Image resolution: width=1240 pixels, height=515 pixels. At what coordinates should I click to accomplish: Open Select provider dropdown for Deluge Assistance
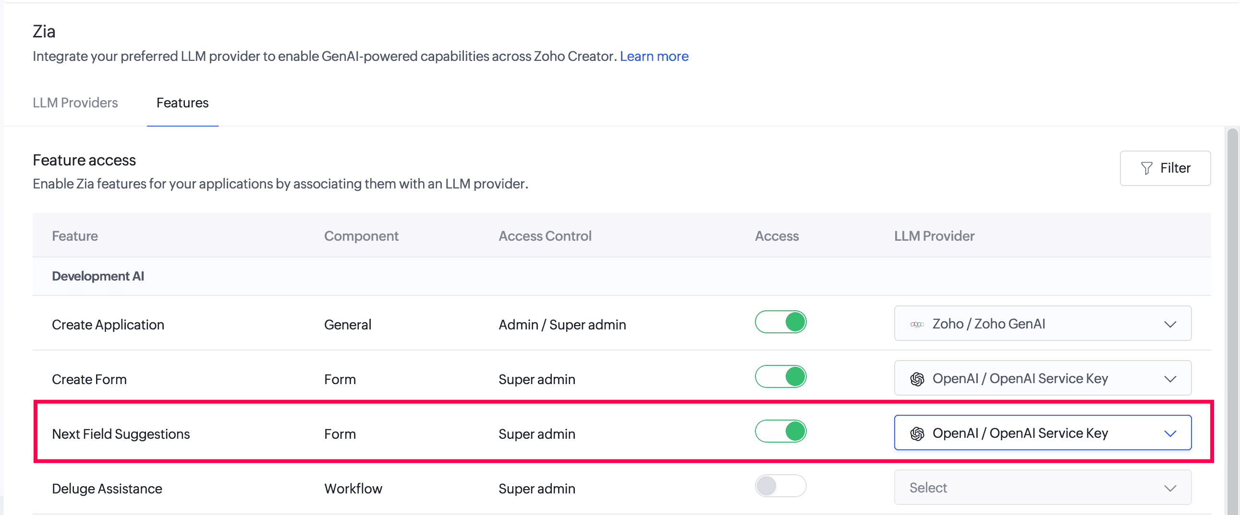[1043, 487]
